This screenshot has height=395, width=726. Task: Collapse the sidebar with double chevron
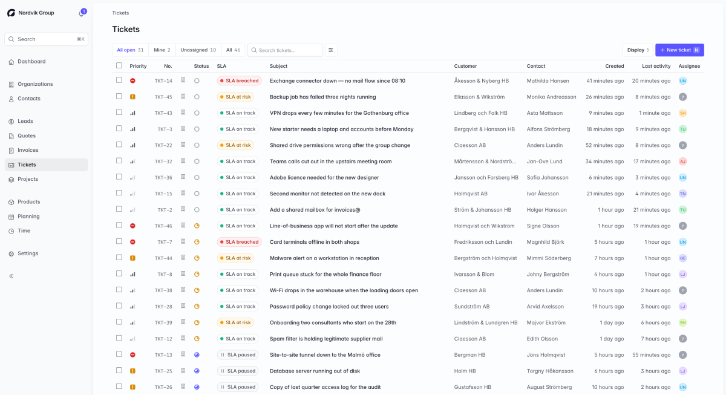click(11, 276)
